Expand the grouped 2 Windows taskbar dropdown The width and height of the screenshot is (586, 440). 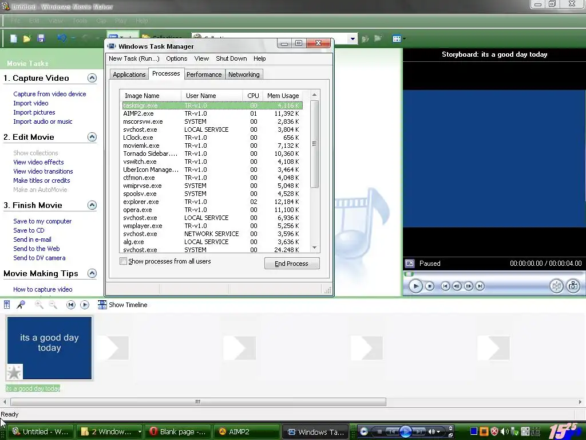[x=140, y=432]
